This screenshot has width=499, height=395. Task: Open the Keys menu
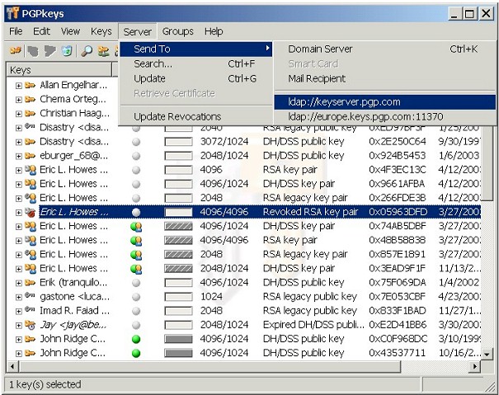pyautogui.click(x=101, y=31)
